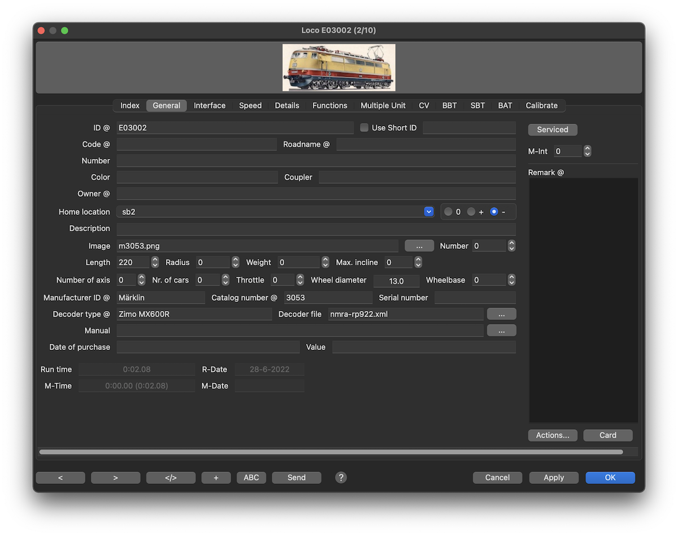Browse for image file with ... button

click(x=419, y=246)
